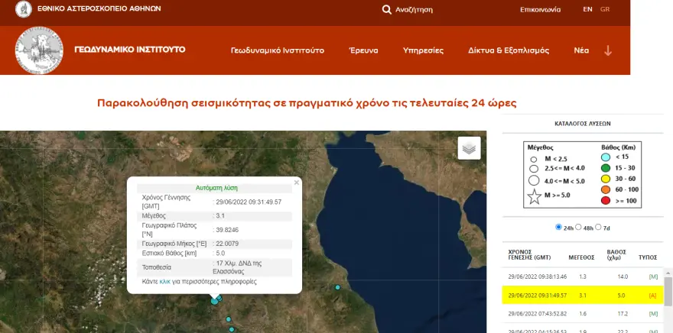The height and width of the screenshot is (333, 673).
Task: Click the isolated earthquake marker near the coast
Action: (x=337, y=287)
